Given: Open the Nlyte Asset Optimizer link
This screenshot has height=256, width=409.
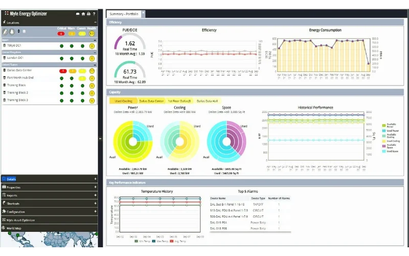Looking at the screenshot, I should click(20, 220).
